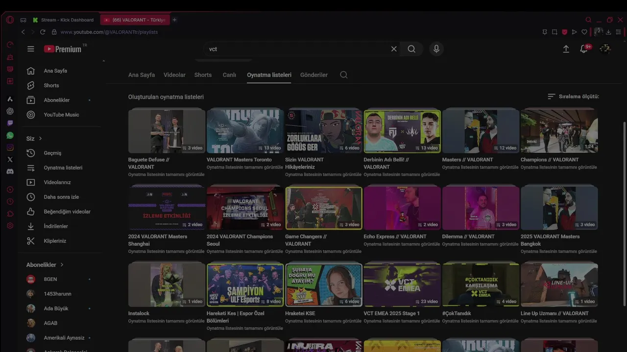The width and height of the screenshot is (627, 352).
Task: Open channel Canlı tab
Action: (229, 75)
